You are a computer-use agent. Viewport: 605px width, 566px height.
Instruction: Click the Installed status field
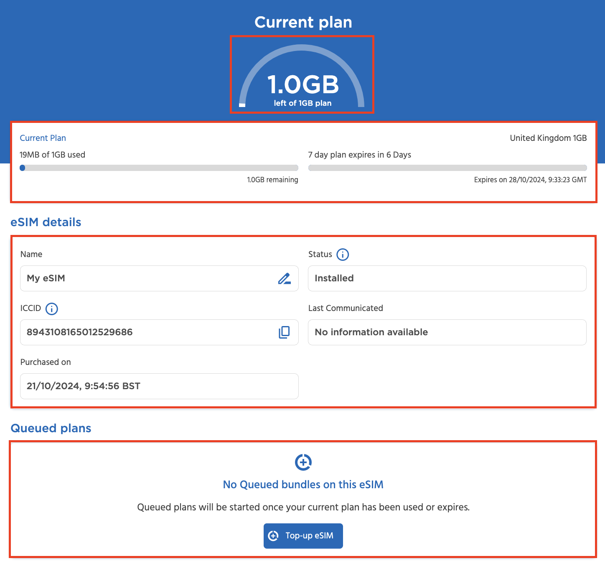(447, 278)
